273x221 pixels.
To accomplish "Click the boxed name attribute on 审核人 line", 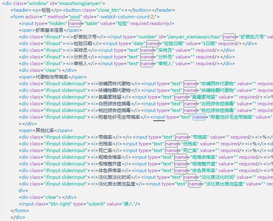I will pyautogui.click(x=147, y=64).
